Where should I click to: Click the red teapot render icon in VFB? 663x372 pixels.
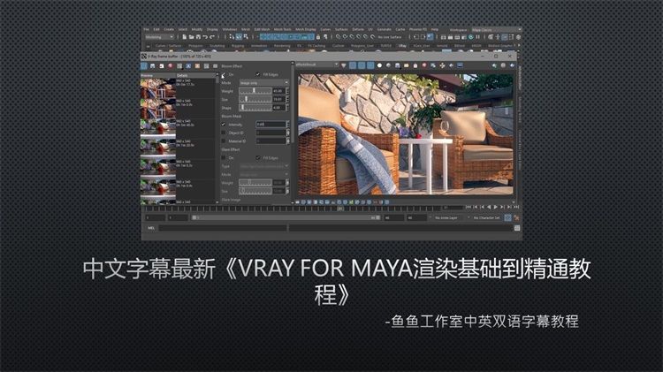424,65
